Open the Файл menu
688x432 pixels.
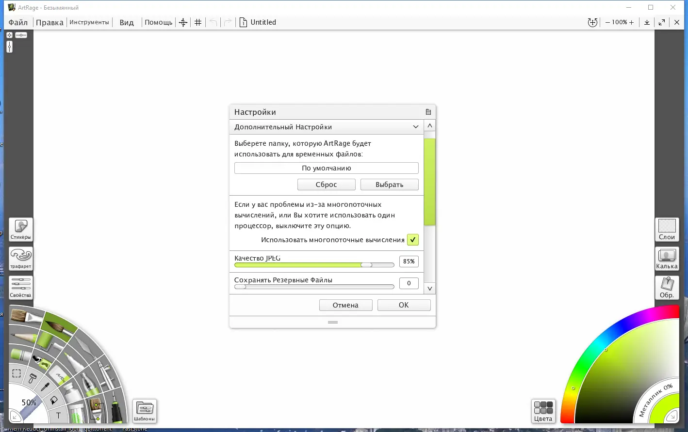coord(18,22)
